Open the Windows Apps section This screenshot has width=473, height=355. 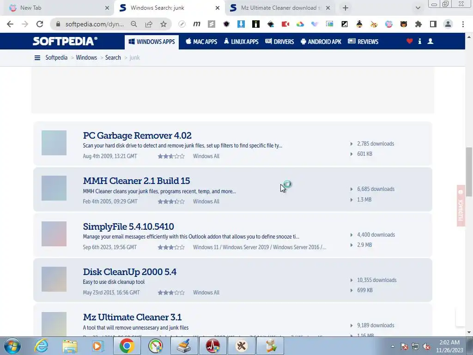point(152,42)
